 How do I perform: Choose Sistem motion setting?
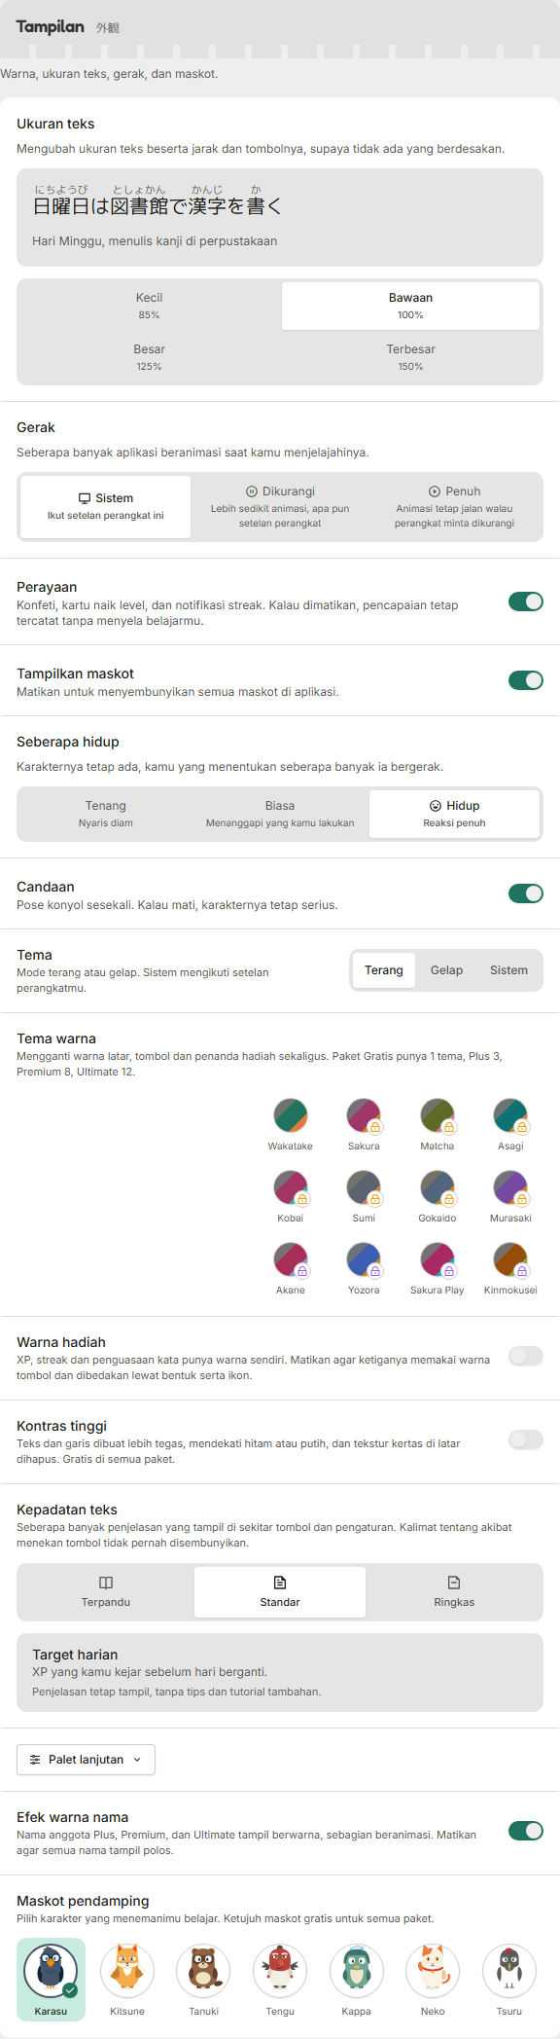(x=106, y=506)
